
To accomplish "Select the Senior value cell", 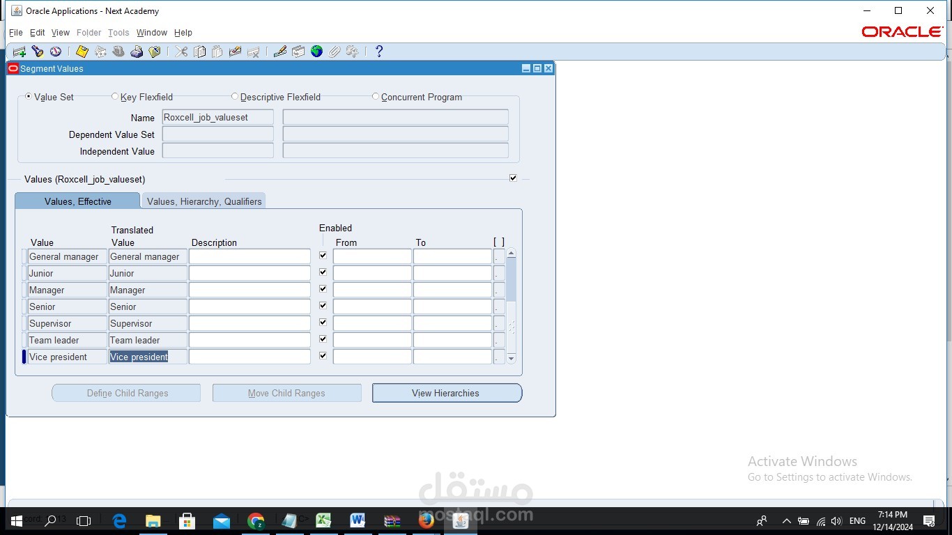I will coord(68,307).
